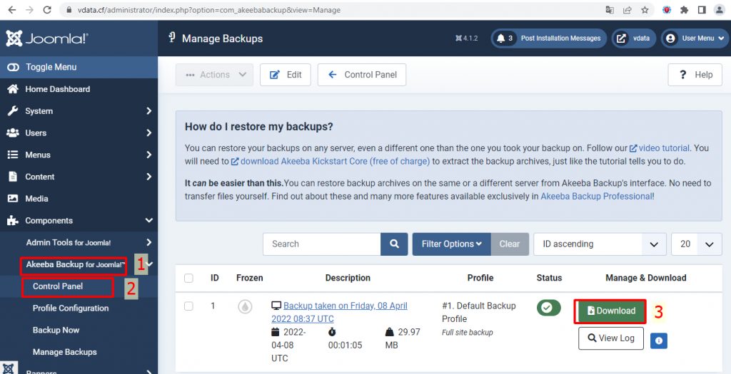Click the frozen droplet icon for backup 1
Screen dimensions: 731x374
[x=246, y=306]
